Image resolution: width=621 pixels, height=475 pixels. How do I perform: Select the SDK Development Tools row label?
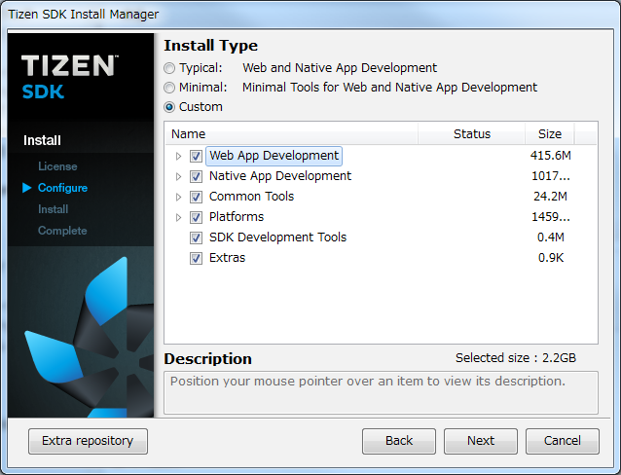(277, 237)
